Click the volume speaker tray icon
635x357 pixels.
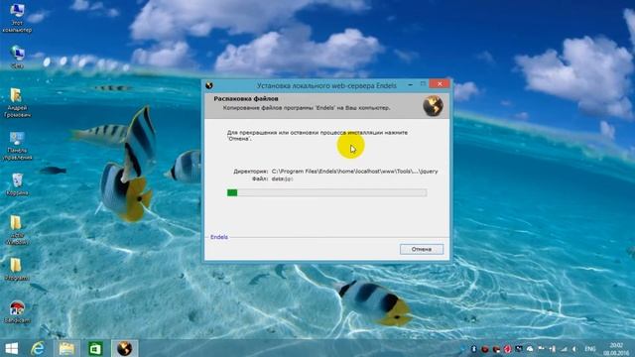(x=574, y=349)
